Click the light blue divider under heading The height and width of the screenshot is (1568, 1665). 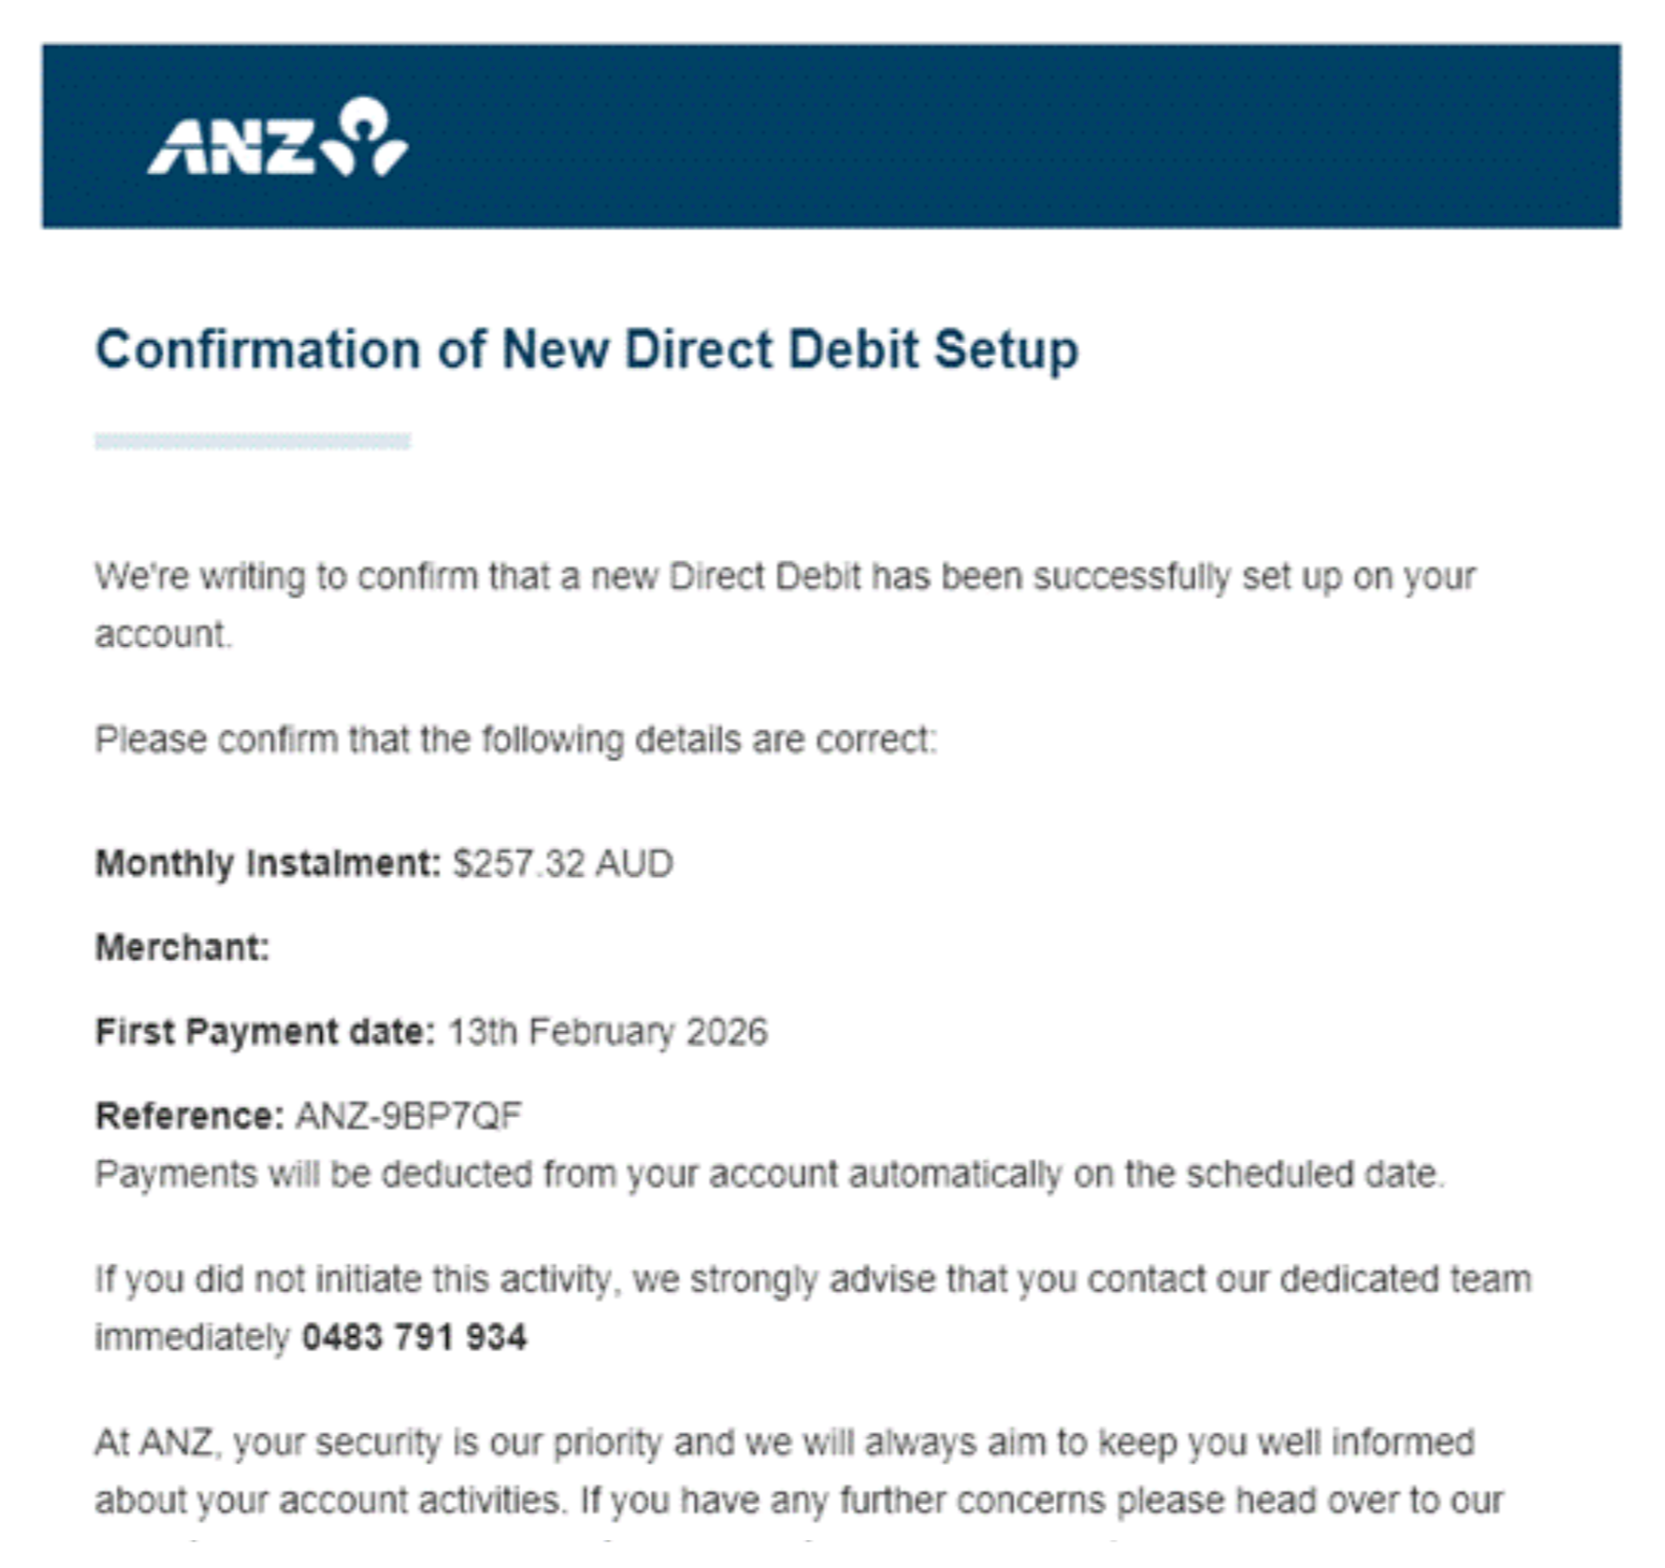(x=252, y=440)
